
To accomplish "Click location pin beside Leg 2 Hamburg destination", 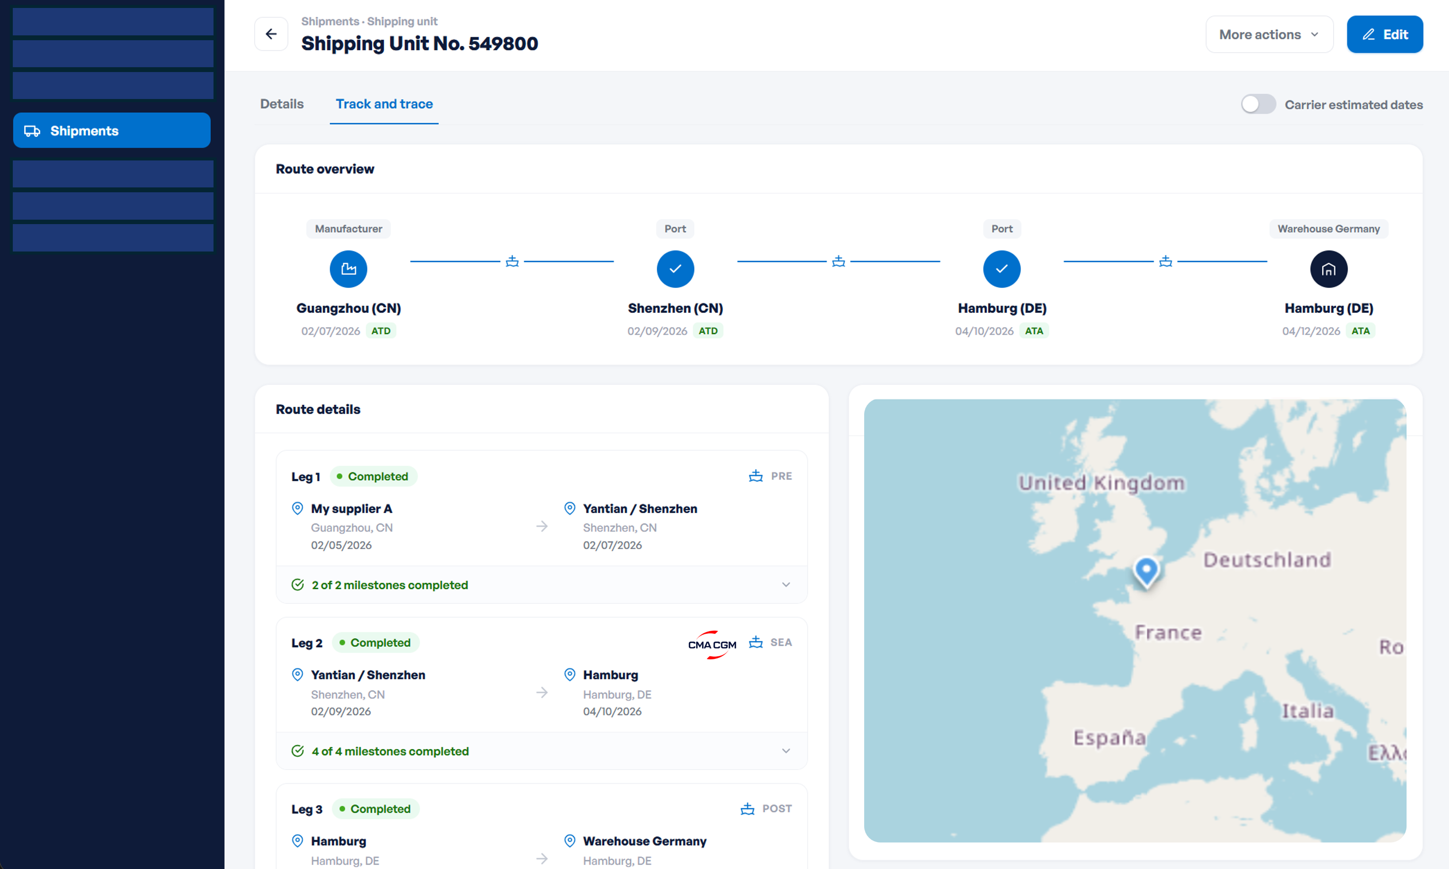I will pyautogui.click(x=570, y=675).
